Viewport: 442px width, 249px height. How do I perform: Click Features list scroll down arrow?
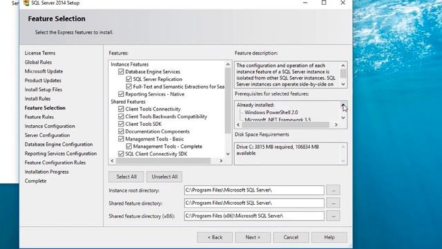point(228,154)
